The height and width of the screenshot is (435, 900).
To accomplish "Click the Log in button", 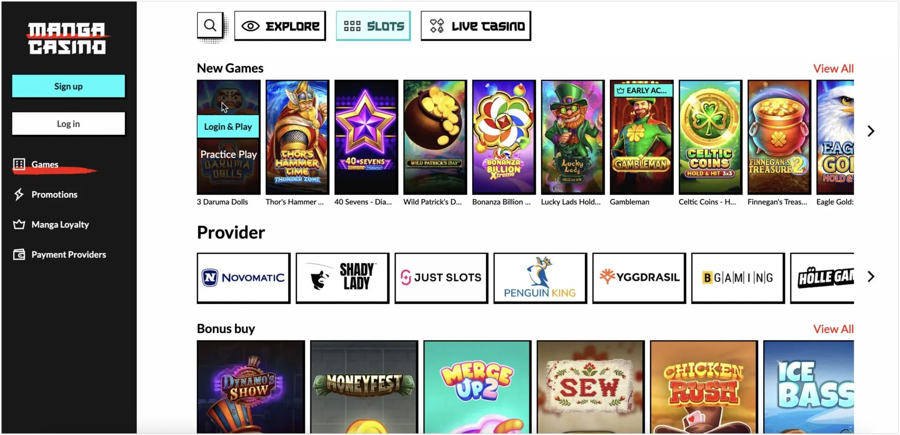I will pyautogui.click(x=68, y=124).
